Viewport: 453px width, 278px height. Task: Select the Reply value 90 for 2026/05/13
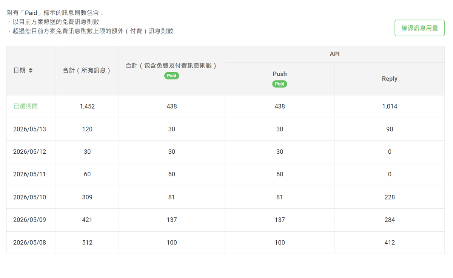[390, 129]
